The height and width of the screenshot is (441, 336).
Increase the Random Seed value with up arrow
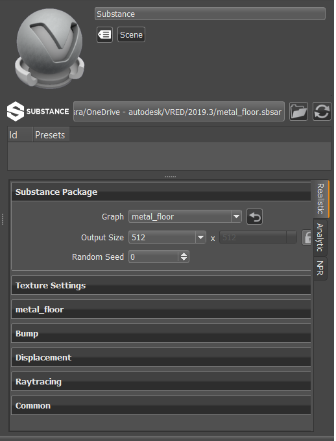(184, 254)
